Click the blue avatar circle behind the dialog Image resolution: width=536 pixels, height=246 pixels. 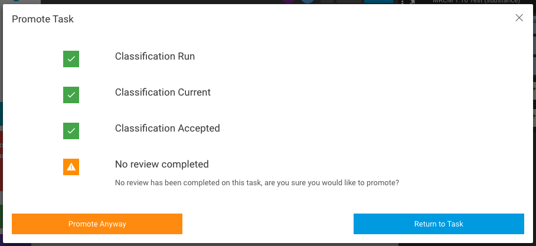click(308, 2)
